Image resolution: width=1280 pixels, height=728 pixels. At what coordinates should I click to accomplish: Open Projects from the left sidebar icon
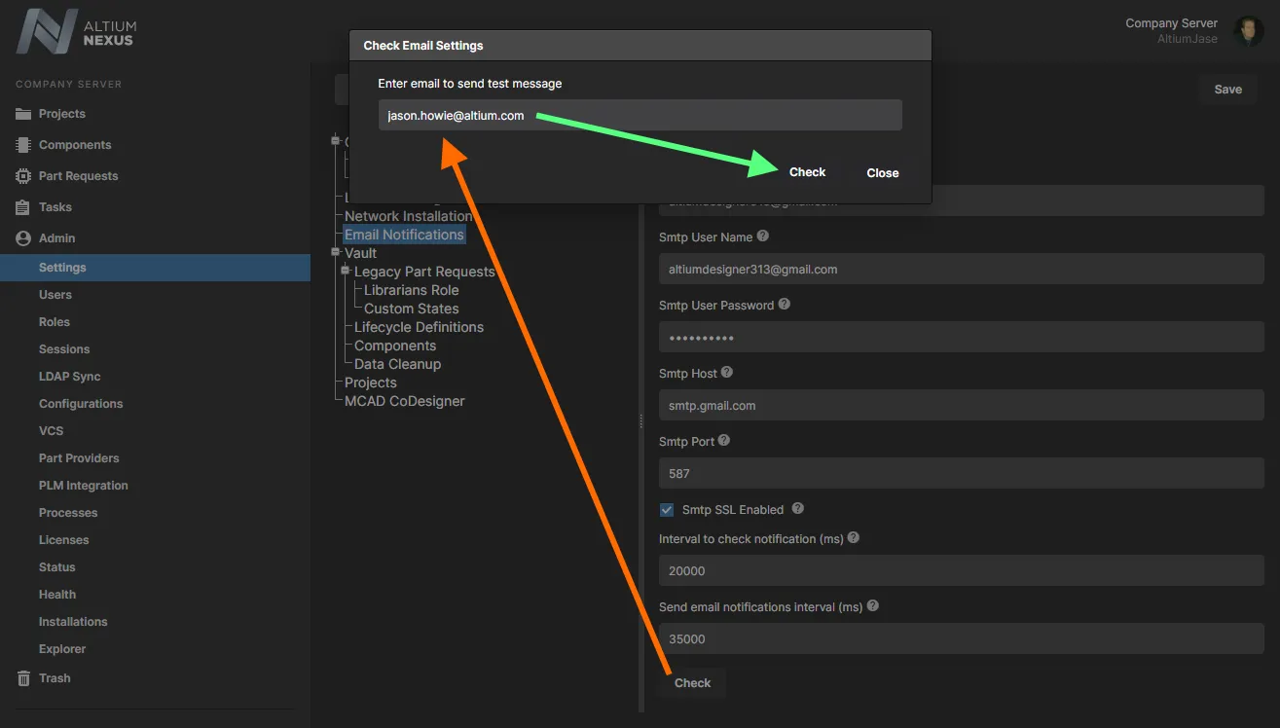coord(23,114)
